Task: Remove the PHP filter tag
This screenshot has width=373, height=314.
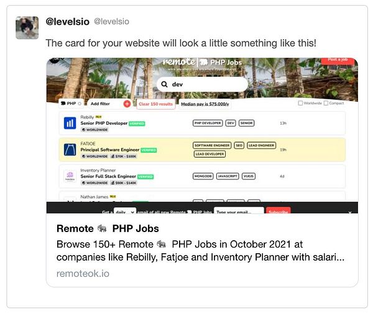Action: tap(80, 104)
